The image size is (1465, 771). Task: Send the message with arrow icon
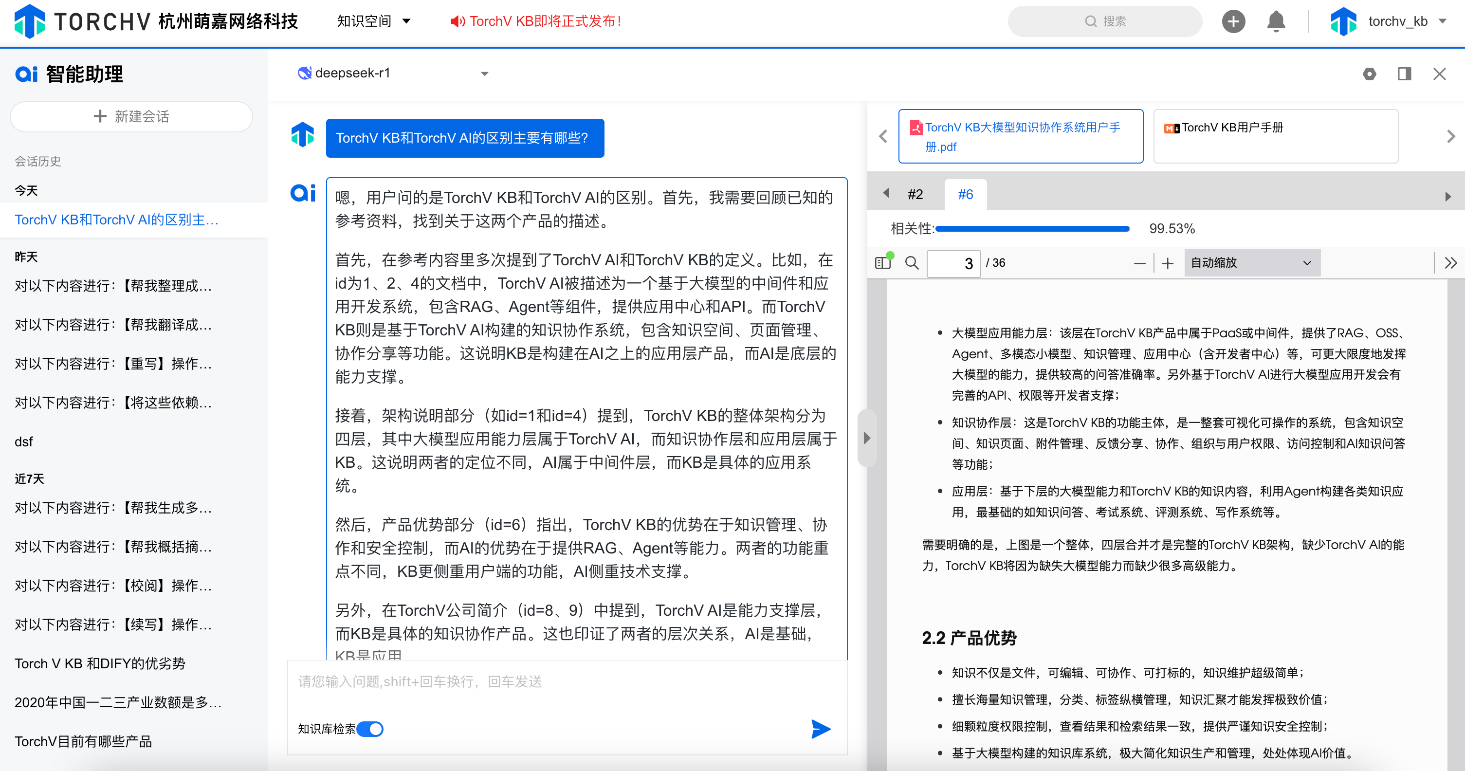click(821, 729)
